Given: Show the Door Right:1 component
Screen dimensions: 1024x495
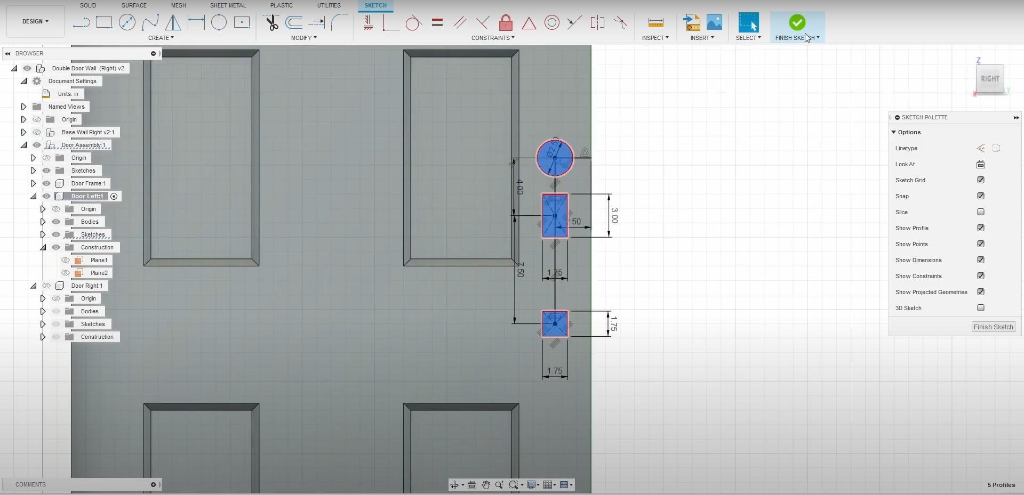Looking at the screenshot, I should point(46,286).
